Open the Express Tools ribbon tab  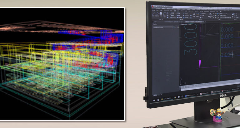[212, 12]
